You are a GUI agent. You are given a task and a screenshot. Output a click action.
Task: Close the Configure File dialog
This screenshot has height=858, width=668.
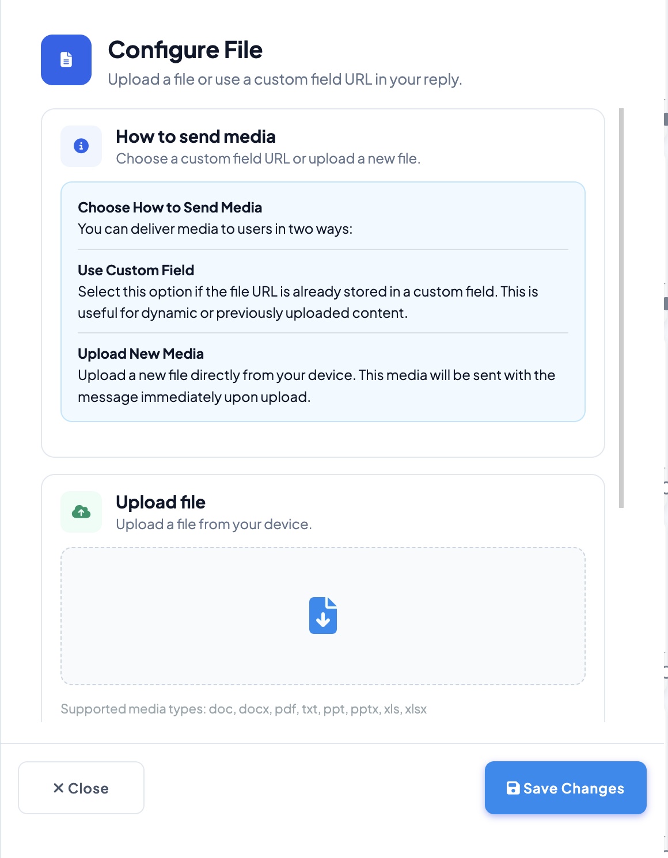[81, 788]
